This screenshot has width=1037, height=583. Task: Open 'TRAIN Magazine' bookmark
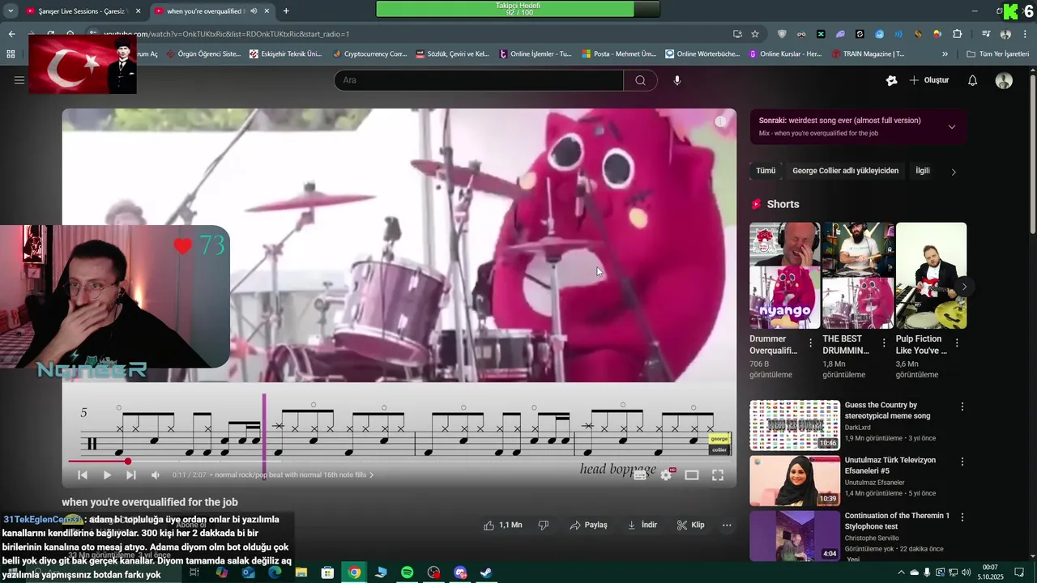[868, 54]
